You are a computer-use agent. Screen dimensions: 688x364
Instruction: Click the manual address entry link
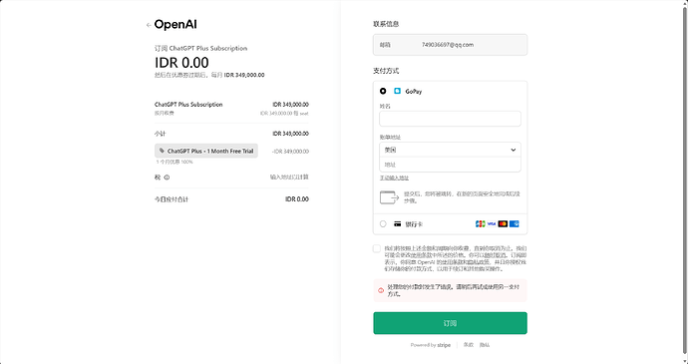click(394, 178)
